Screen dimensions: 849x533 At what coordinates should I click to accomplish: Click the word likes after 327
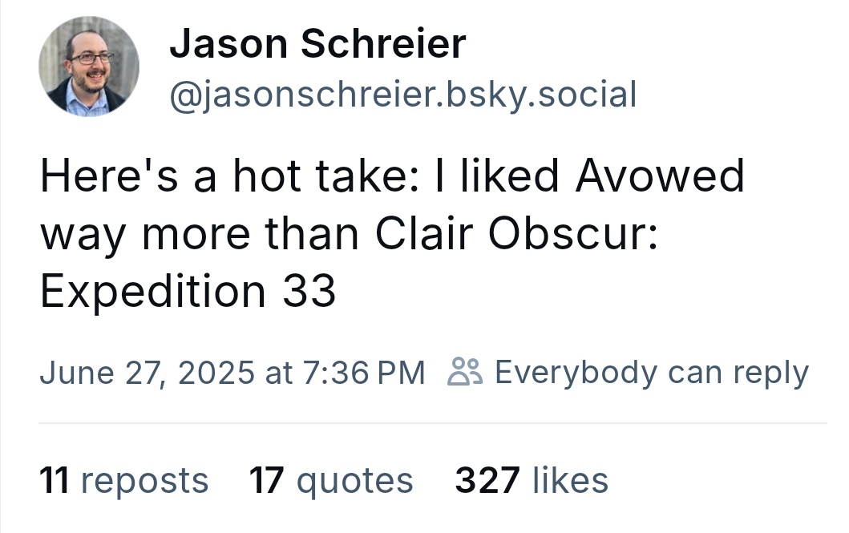coord(570,481)
